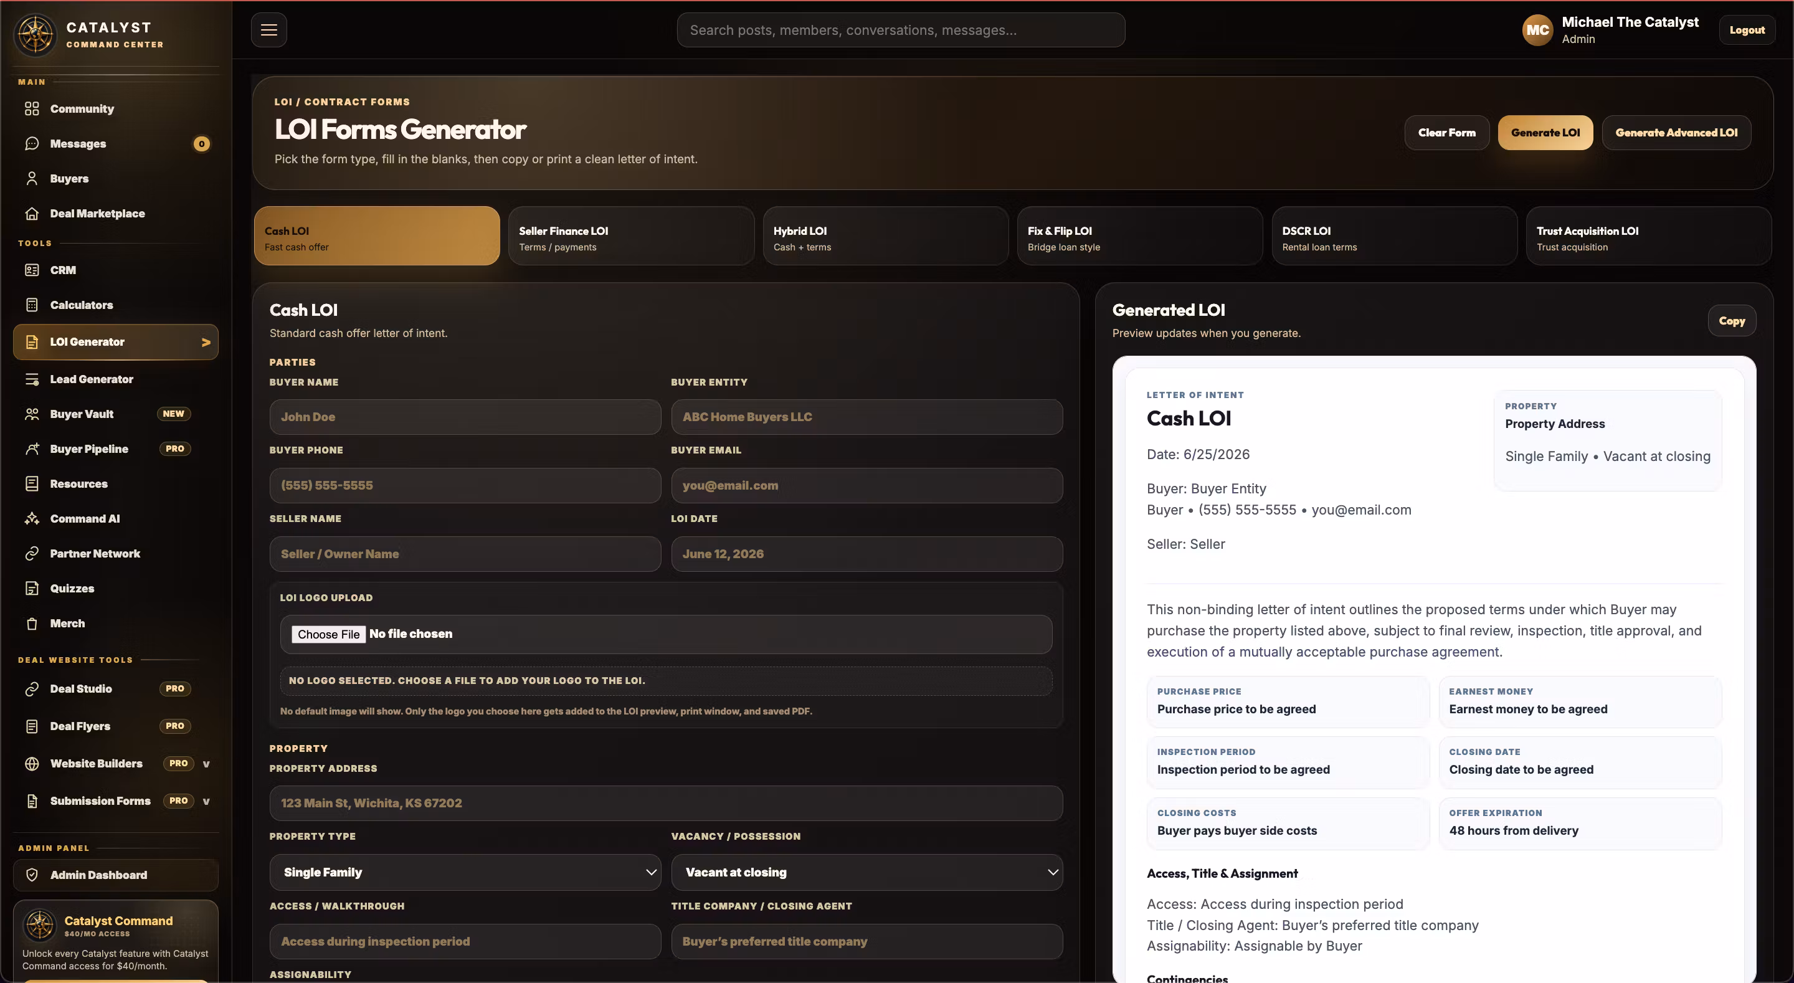Click the Community grid icon
1794x983 pixels.
[x=32, y=108]
